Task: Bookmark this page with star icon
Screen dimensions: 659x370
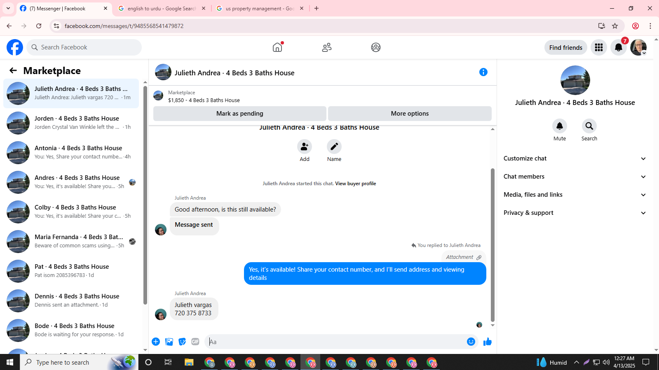Action: tap(615, 26)
